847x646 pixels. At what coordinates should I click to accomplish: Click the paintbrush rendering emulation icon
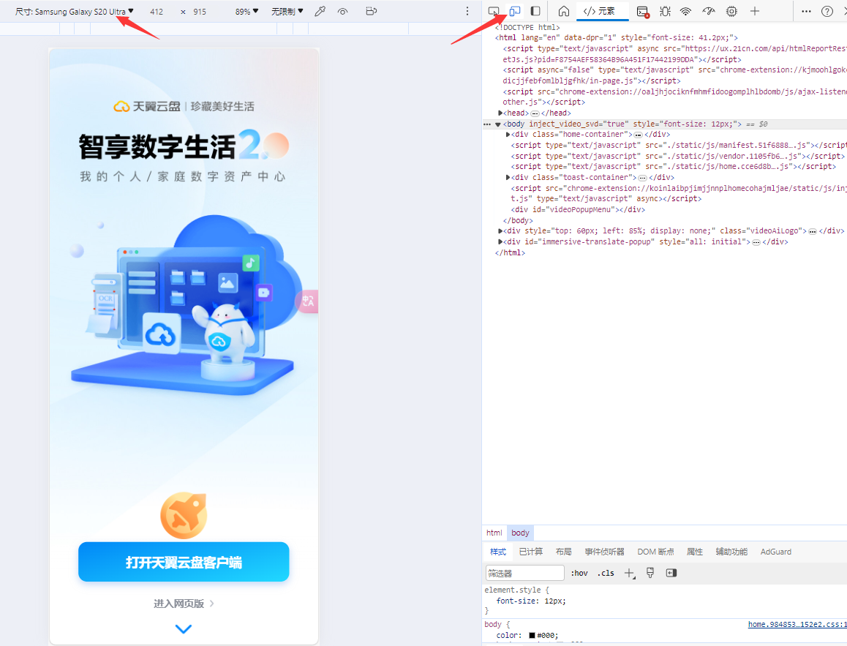coord(650,573)
